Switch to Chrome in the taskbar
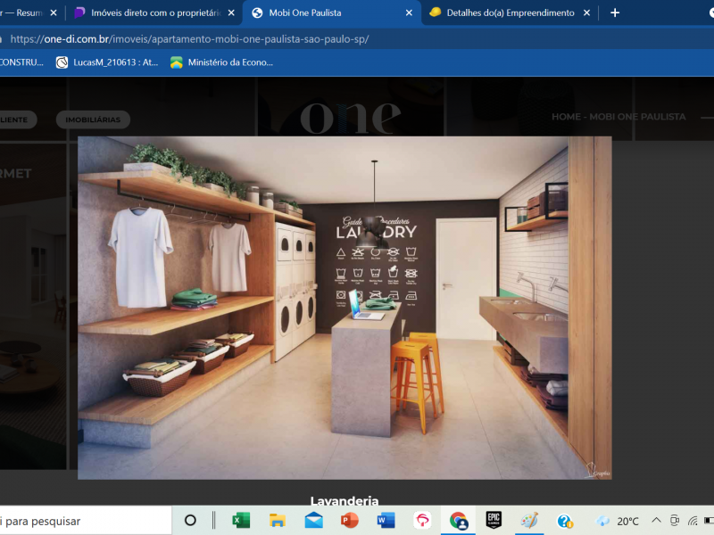Screen dimensions: 714x535 [x=459, y=521]
